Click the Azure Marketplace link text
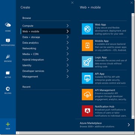The image size is (135, 135). tap(91, 123)
